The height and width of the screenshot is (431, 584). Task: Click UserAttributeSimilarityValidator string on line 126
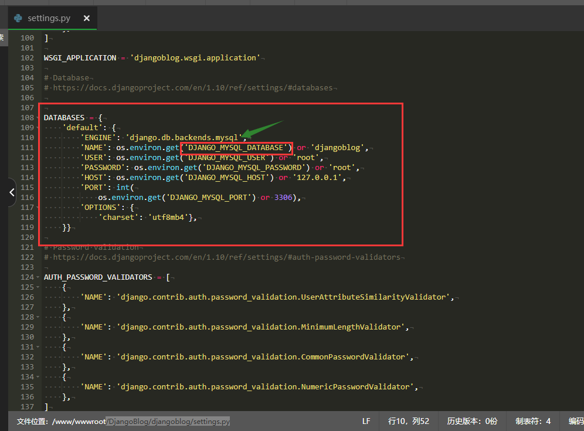(x=283, y=297)
